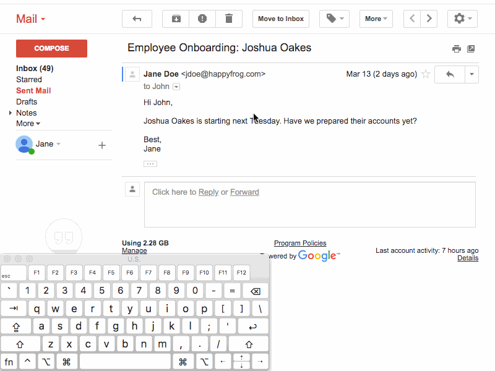Screen dimensions: 495x371
Task: Open account activity Details link
Action: [468, 258]
